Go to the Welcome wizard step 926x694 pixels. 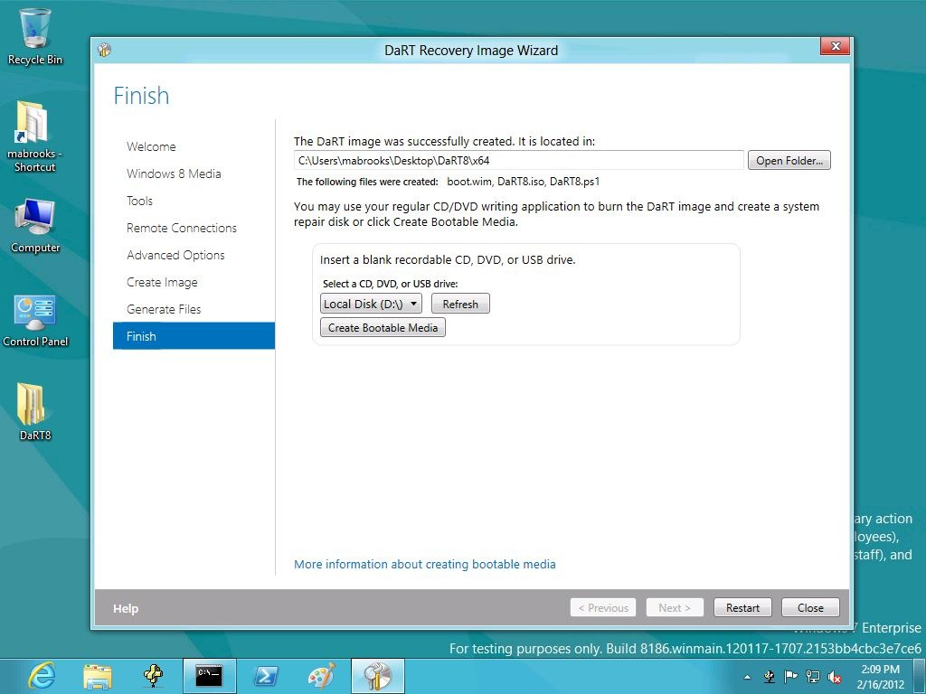point(151,146)
